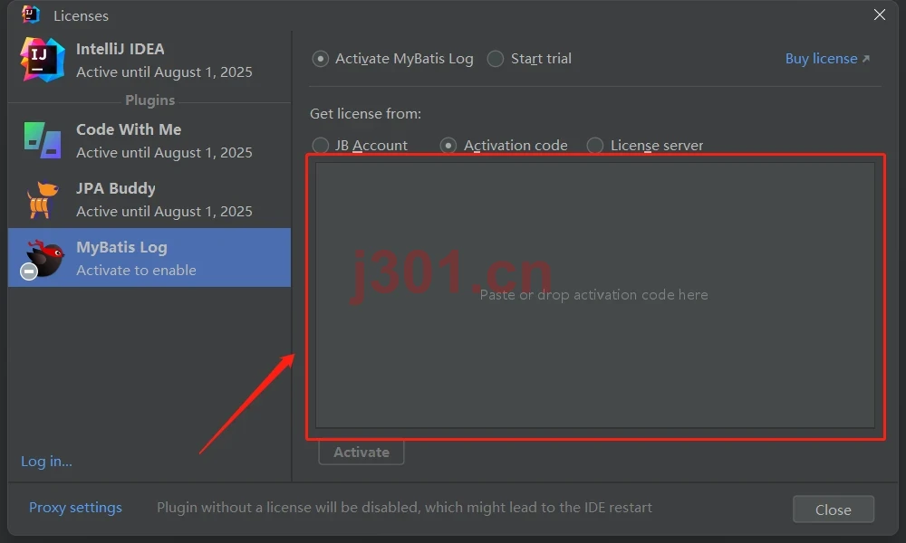Click the IntelliJ IDEA product icon
Viewport: 906px width, 543px height.
pos(42,60)
